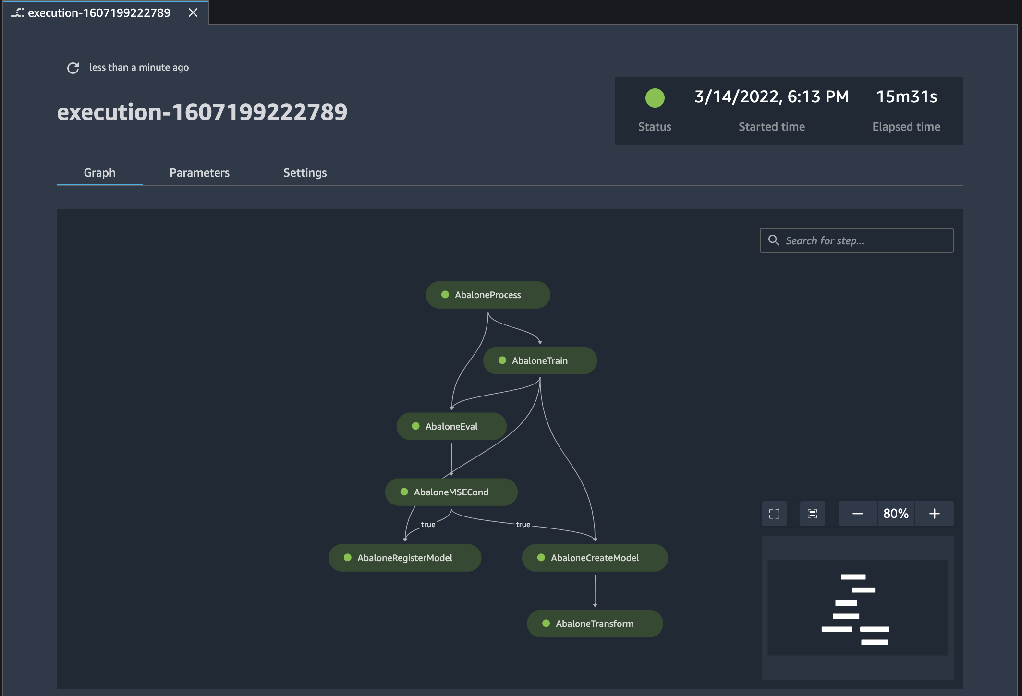Click the AbalonCreateModel node
1022x696 pixels.
(x=594, y=557)
